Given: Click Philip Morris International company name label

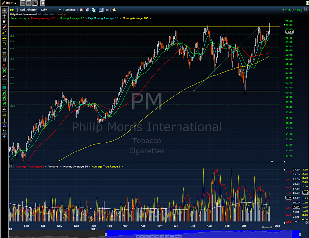Looking at the screenshot, I should (x=23, y=14).
